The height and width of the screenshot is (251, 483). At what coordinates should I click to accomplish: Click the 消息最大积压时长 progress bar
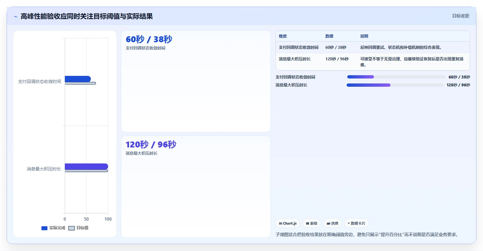(395, 85)
